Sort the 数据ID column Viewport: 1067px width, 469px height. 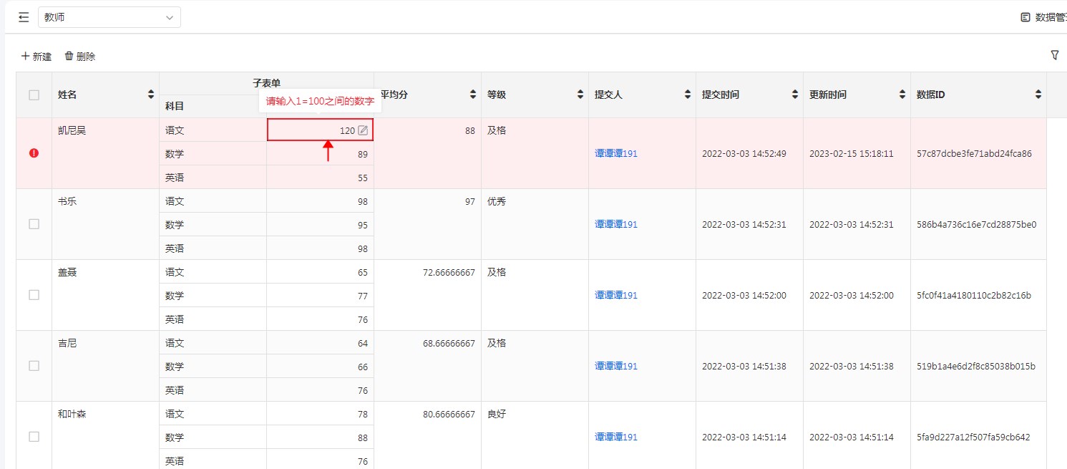click(x=1038, y=95)
